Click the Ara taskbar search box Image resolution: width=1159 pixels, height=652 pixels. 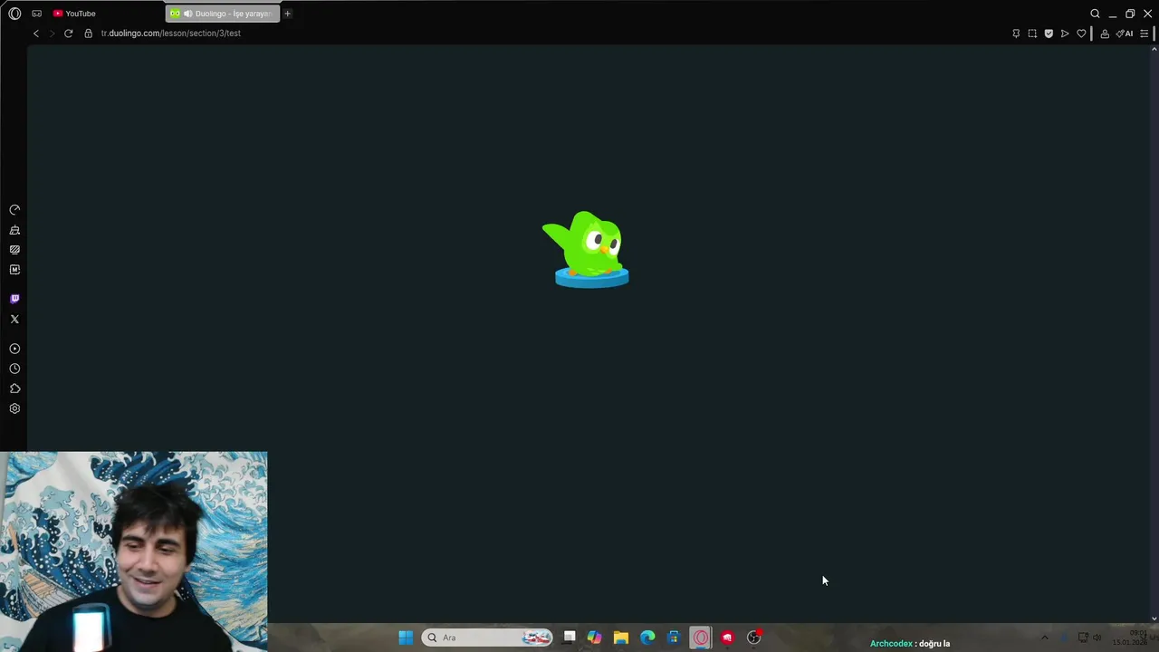click(x=487, y=638)
